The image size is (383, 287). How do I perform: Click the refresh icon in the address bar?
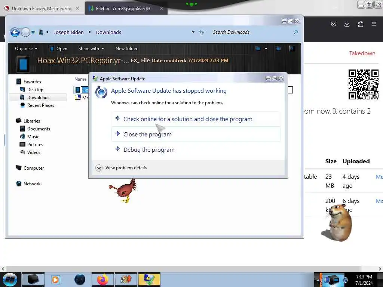(202, 32)
